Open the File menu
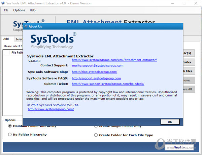The image size is (202, 155). tap(6, 10)
